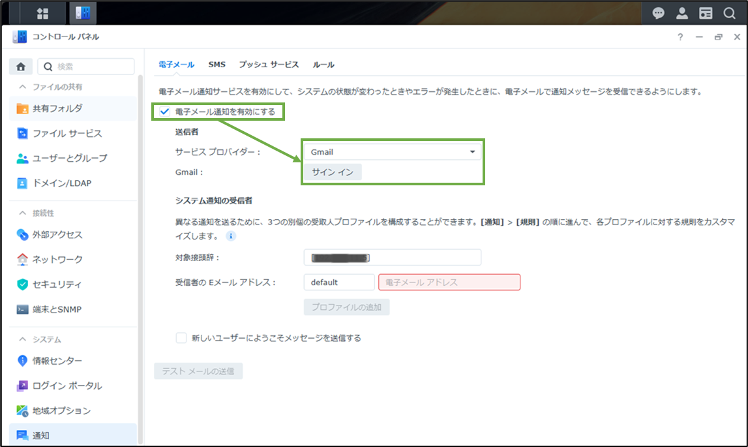Image resolution: width=748 pixels, height=447 pixels.
Task: Open External Access (外部アクセス)
Action: coord(72,234)
